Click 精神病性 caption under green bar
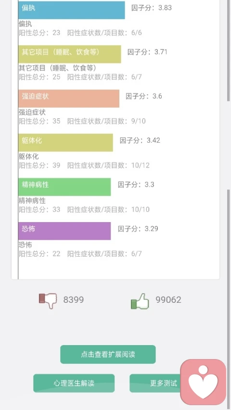The width and height of the screenshot is (231, 410). [32, 200]
